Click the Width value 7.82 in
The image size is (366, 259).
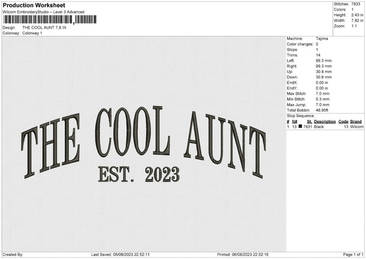pyautogui.click(x=357, y=21)
